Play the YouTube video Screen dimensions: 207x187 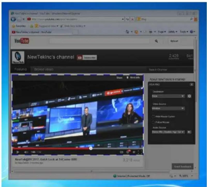pyautogui.click(x=18, y=152)
